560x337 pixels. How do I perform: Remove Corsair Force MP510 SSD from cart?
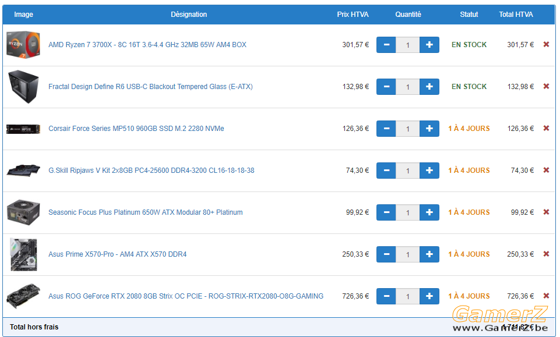tap(545, 129)
